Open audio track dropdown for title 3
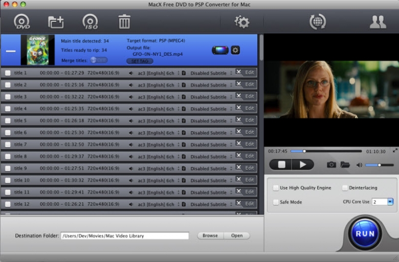 [179, 97]
